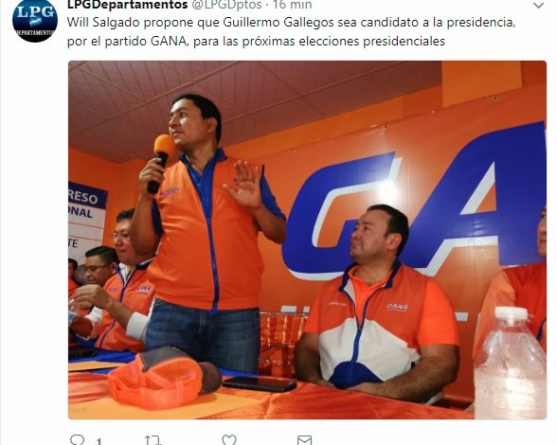This screenshot has height=445, width=557.
Task: Click the GANA badge on seated man's vest
Action: pos(397,307)
